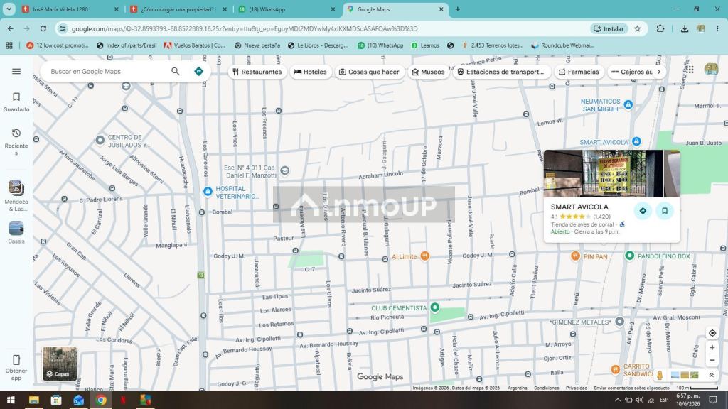Open the browser downloads icon

[685, 28]
